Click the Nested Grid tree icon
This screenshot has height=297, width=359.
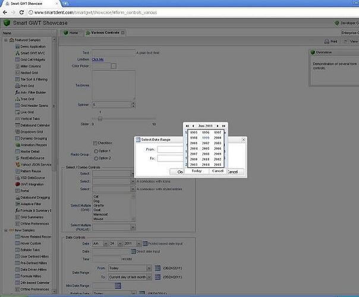pos(17,72)
